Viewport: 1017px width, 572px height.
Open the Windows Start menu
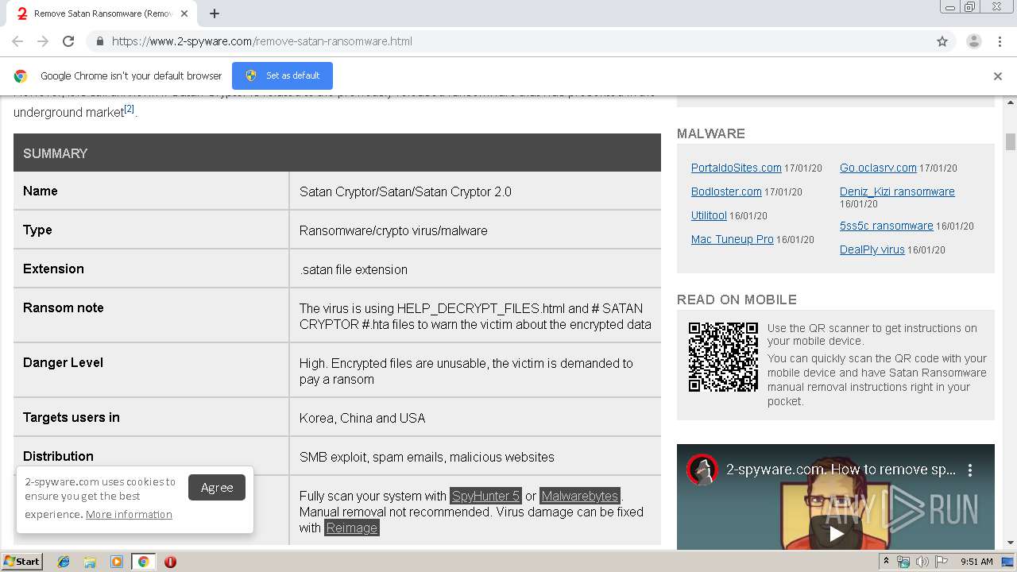pos(21,561)
